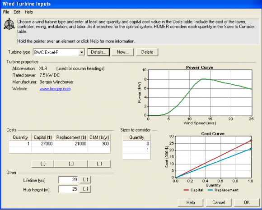Open the File menu
The height and width of the screenshot is (210, 262).
click(x=6, y=12)
